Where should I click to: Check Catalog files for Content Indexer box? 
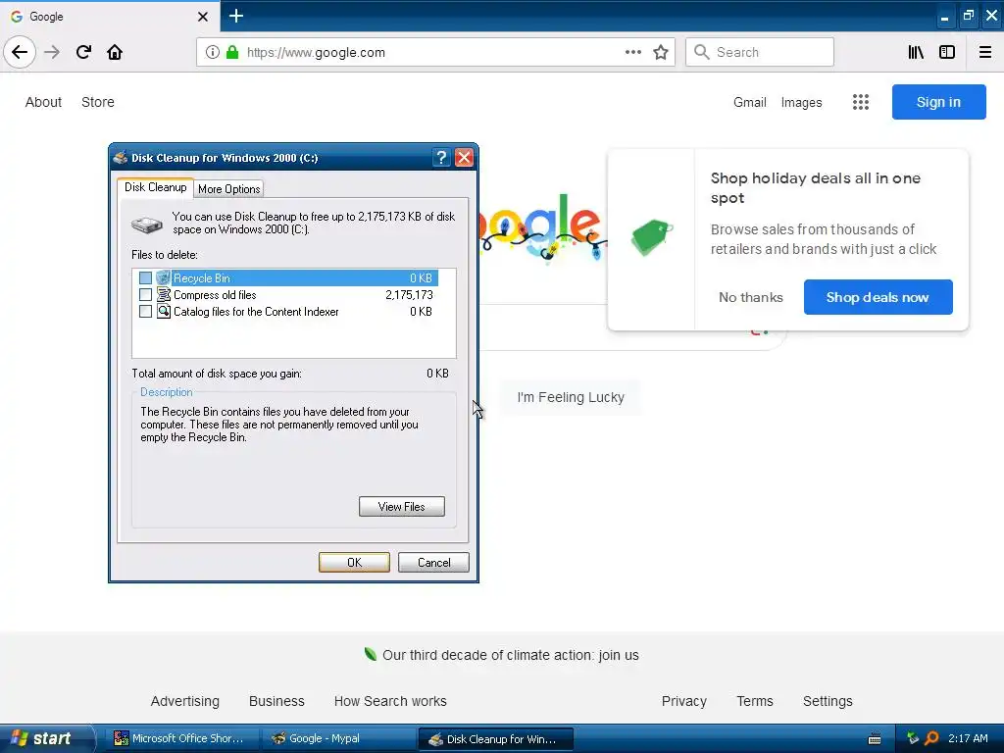click(145, 311)
